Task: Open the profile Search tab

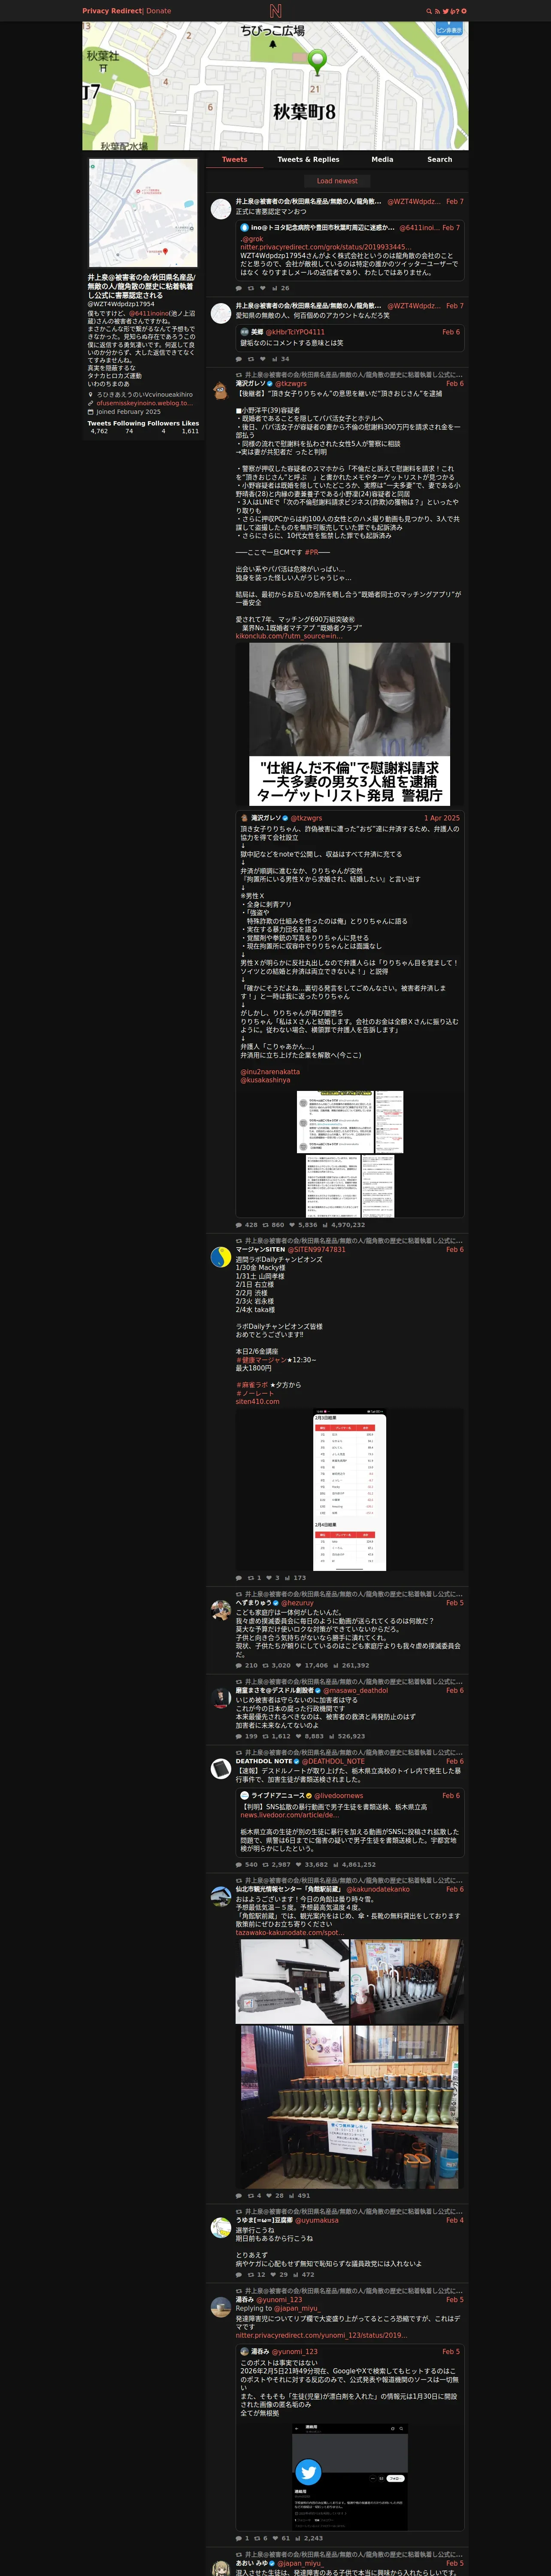Action: (x=440, y=160)
